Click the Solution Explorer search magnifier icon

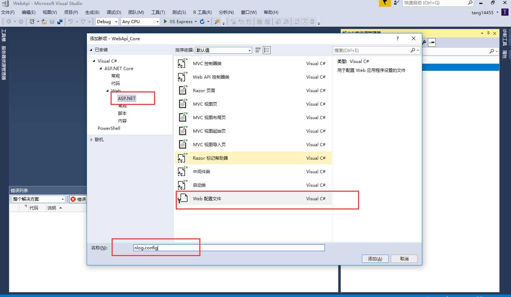tap(492, 51)
